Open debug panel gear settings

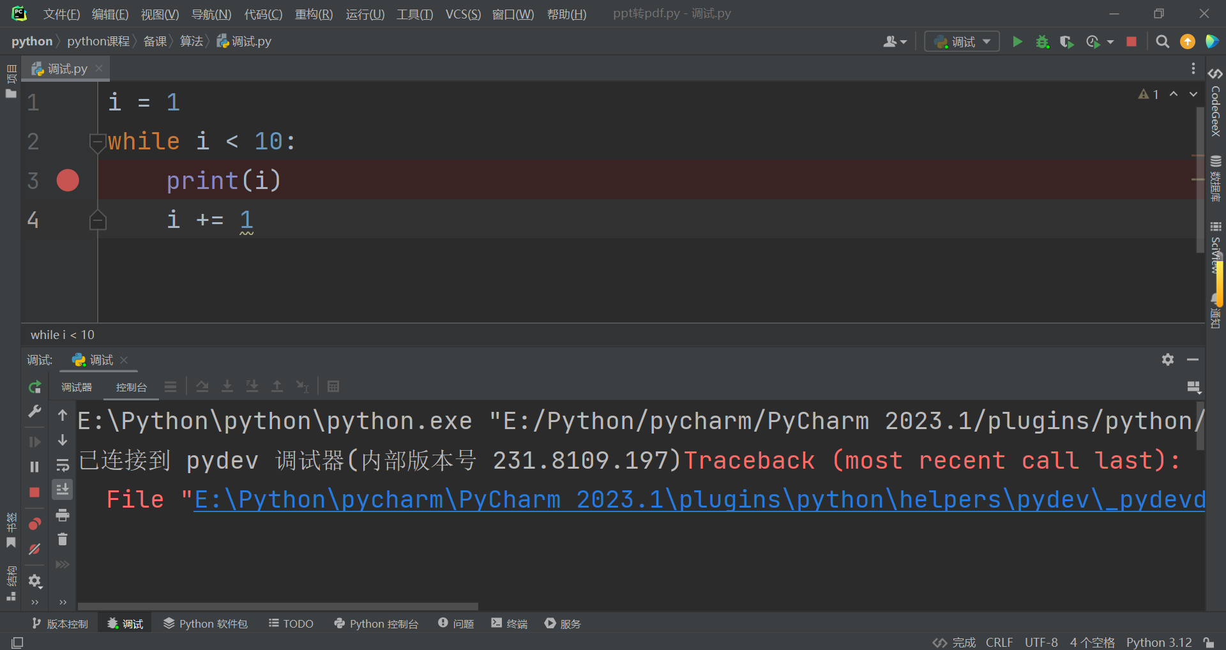coord(1168,359)
